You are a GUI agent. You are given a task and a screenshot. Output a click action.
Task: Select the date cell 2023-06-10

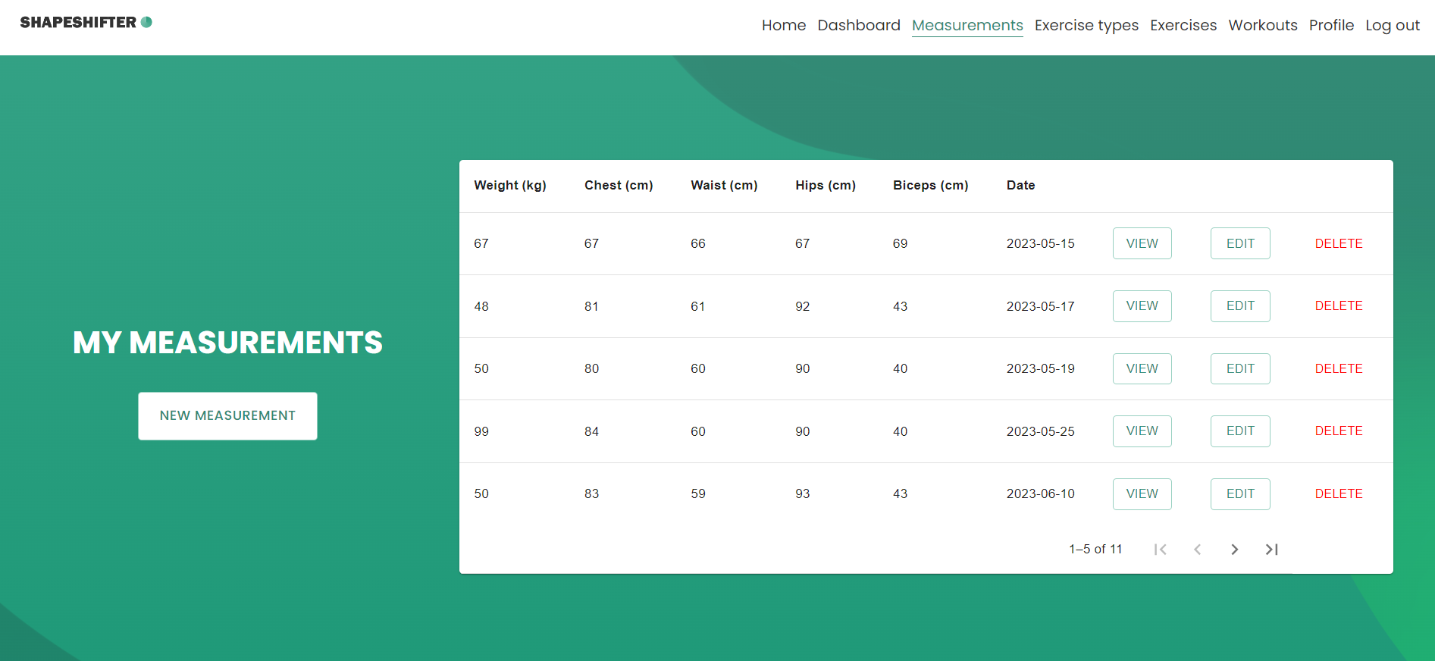tap(1041, 493)
